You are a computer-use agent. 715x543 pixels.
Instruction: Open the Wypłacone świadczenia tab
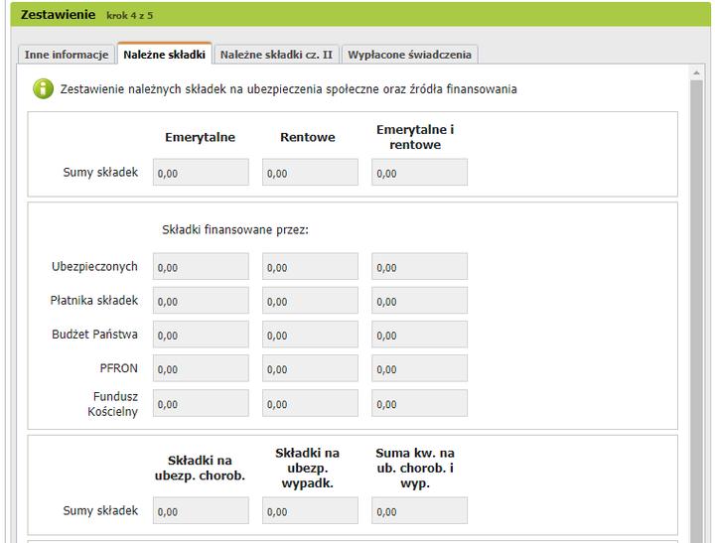[x=410, y=55]
